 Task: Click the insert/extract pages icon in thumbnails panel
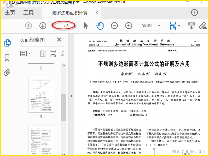point(53,53)
